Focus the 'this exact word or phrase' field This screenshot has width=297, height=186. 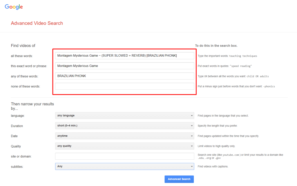coord(125,66)
